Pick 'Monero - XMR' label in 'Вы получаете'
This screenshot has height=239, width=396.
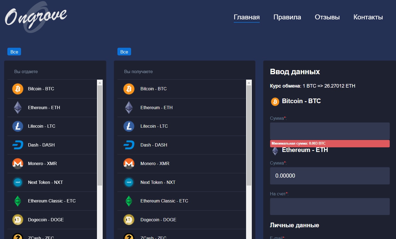click(155, 164)
